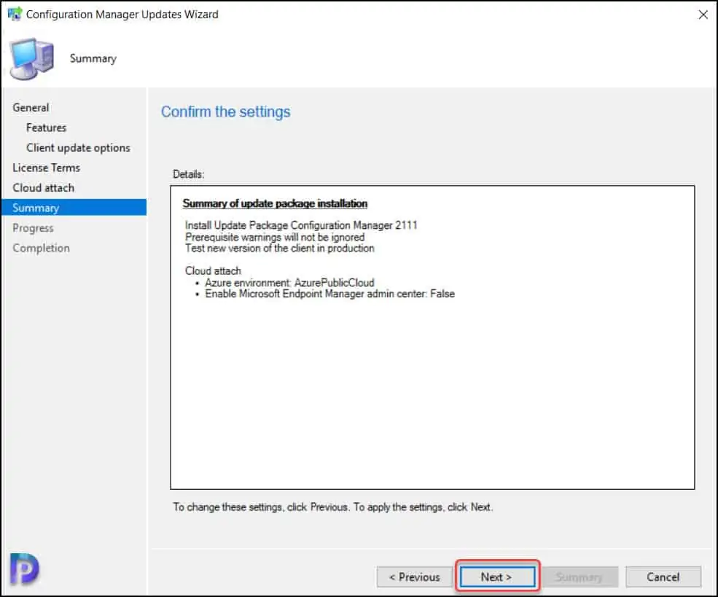Click the 'Confirm the settings' heading
The width and height of the screenshot is (718, 597).
pos(226,112)
